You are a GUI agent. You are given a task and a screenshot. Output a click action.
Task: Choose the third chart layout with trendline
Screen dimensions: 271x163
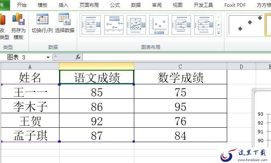[x=136, y=25]
